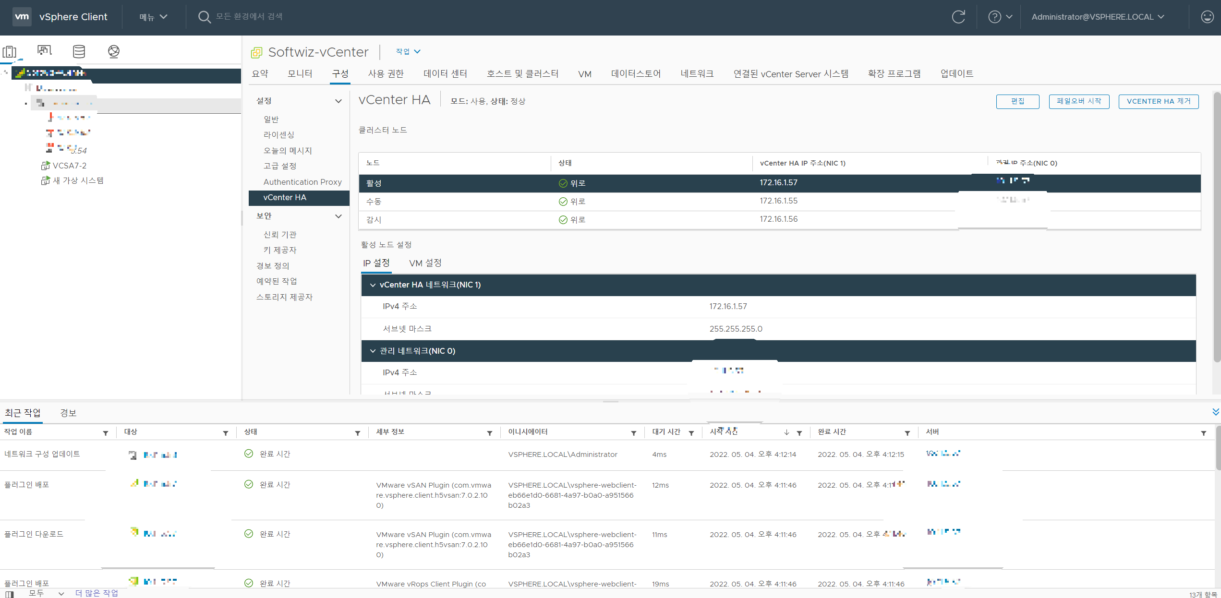The image size is (1221, 598).
Task: Open 신뢰 기관 under security
Action: [280, 235]
